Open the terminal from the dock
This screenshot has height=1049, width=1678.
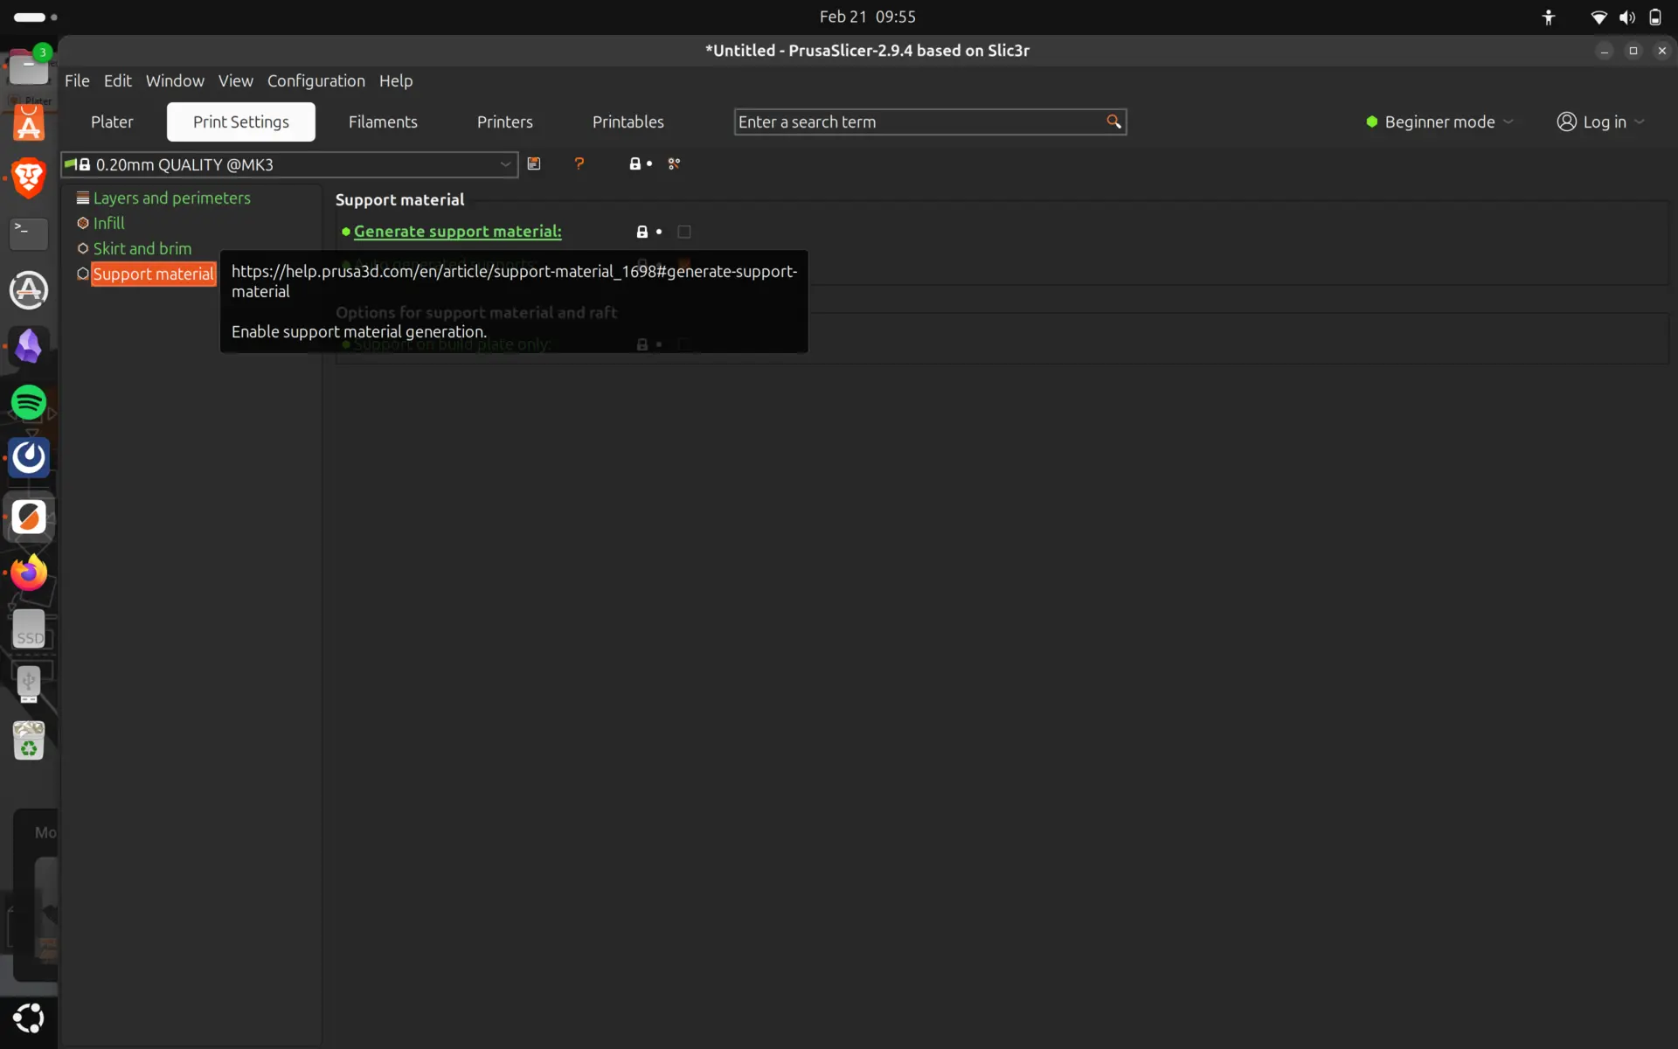29,233
